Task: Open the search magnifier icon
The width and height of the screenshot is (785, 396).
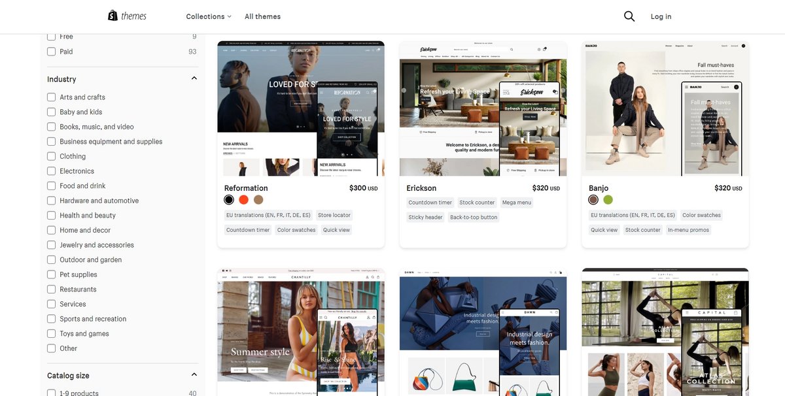Action: point(628,15)
